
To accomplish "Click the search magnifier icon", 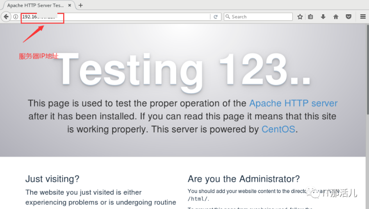I will (228, 17).
